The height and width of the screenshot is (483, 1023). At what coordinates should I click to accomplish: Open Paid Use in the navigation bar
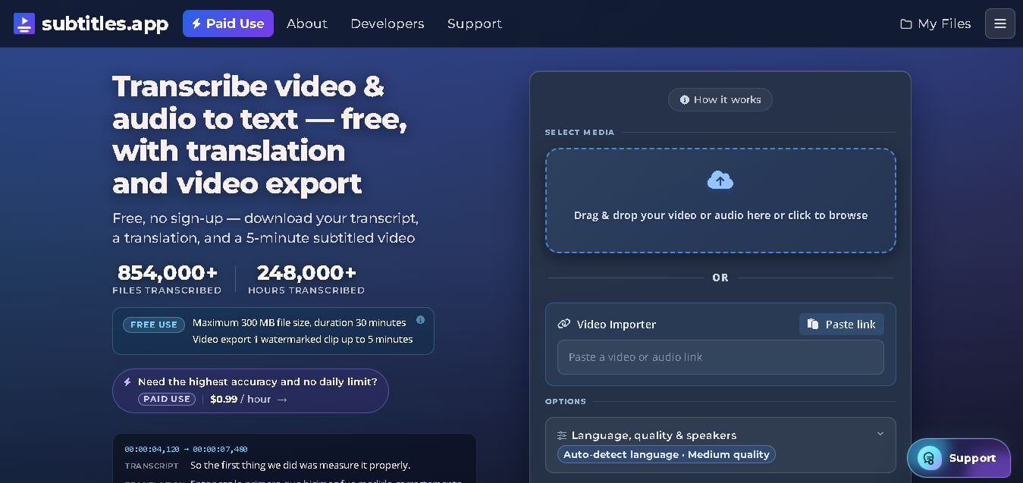pos(228,24)
